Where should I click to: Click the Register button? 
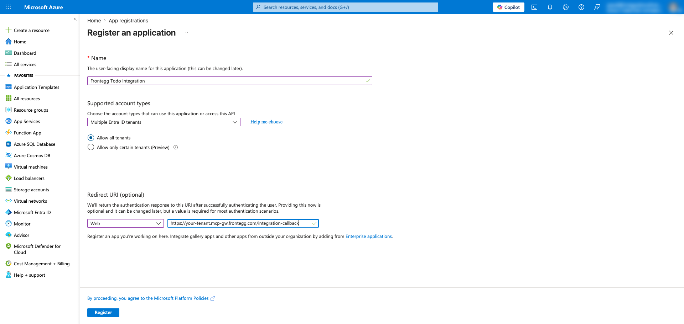(103, 313)
